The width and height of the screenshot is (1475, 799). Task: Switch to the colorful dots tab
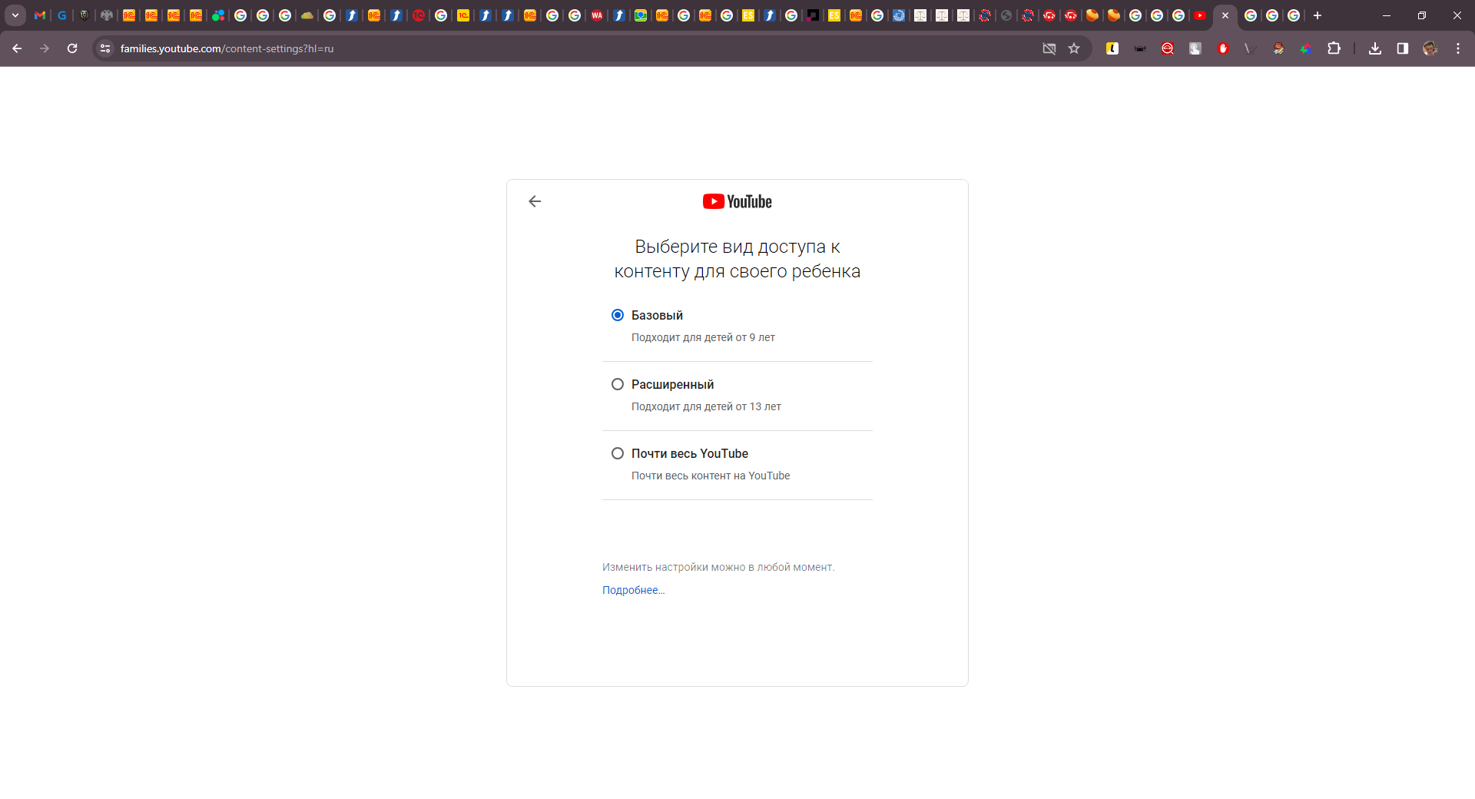tap(218, 15)
